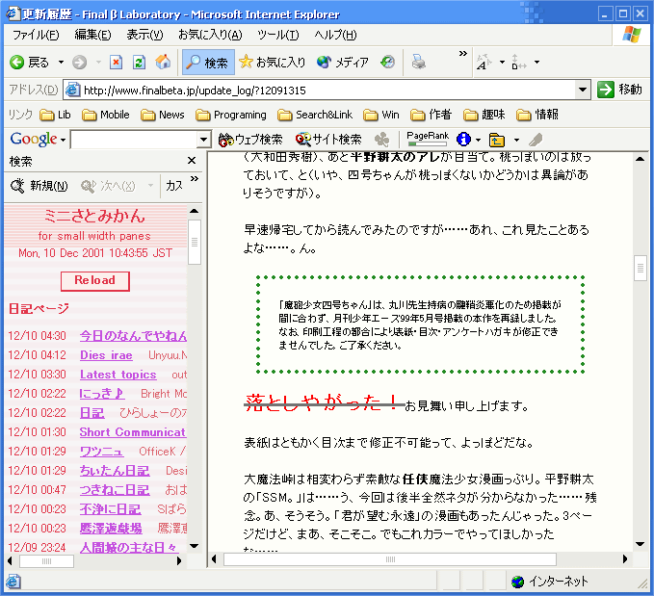Viewport: 654px width, 596px height.
Task: Click the Go (移動) button
Action: 619,90
